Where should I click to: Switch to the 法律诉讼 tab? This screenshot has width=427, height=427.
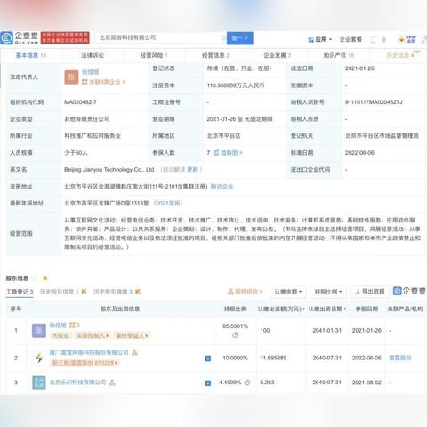pyautogui.click(x=93, y=55)
